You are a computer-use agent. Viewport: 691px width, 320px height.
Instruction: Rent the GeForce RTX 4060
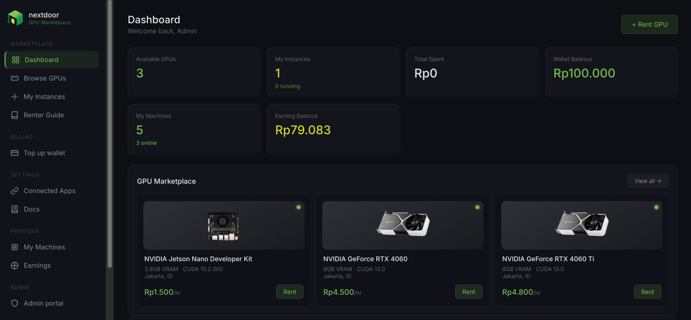pyautogui.click(x=469, y=292)
